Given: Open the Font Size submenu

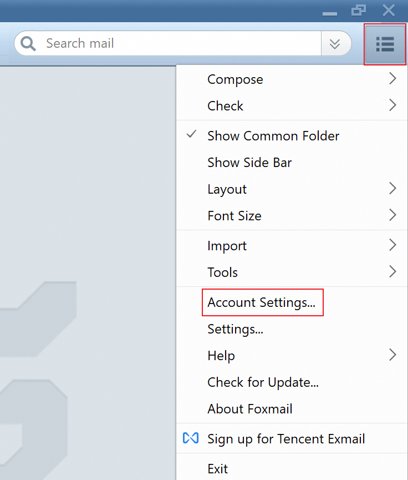Looking at the screenshot, I should click(x=234, y=216).
